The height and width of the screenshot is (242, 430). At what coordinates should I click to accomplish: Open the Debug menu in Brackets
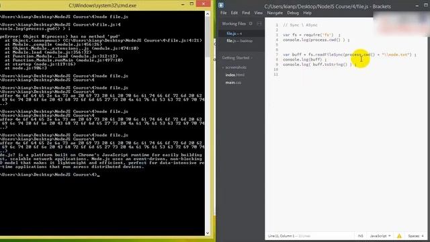click(293, 13)
